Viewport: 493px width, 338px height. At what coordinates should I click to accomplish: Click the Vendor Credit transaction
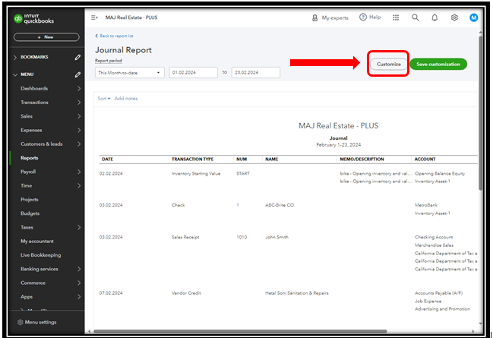pyautogui.click(x=186, y=293)
